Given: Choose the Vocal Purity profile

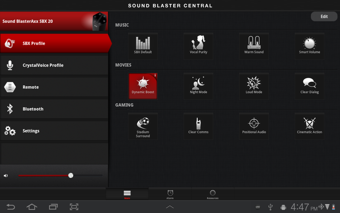Looking at the screenshot, I should point(198,46).
